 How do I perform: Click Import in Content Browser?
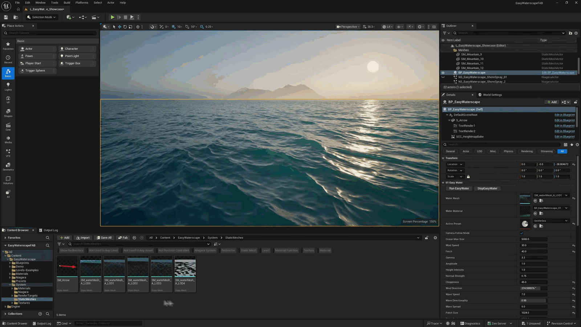click(83, 238)
